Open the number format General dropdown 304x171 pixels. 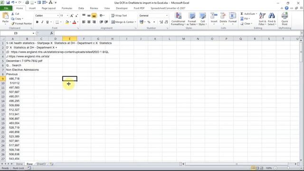click(x=167, y=16)
